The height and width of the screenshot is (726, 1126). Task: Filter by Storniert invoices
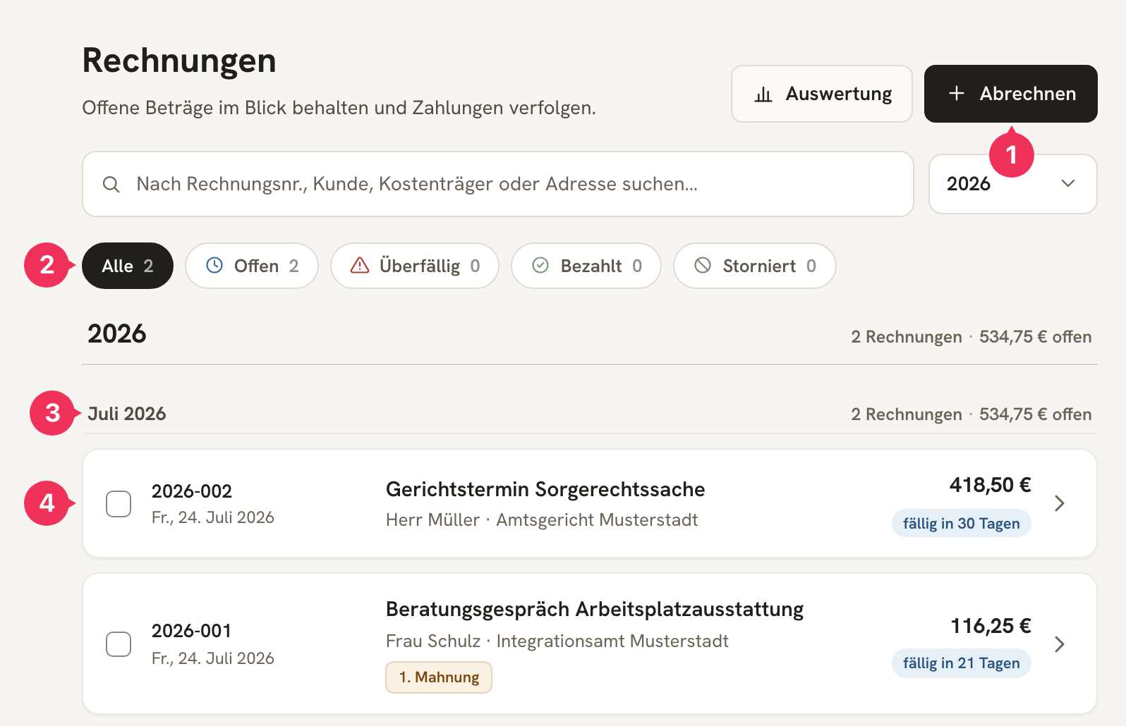(x=755, y=266)
